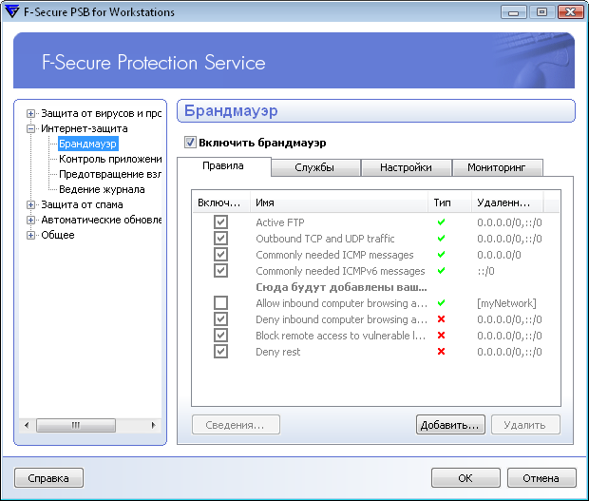This screenshot has height=501, width=589.
Task: Uncheck Deny inbound computer browsing checkbox
Action: (220, 318)
